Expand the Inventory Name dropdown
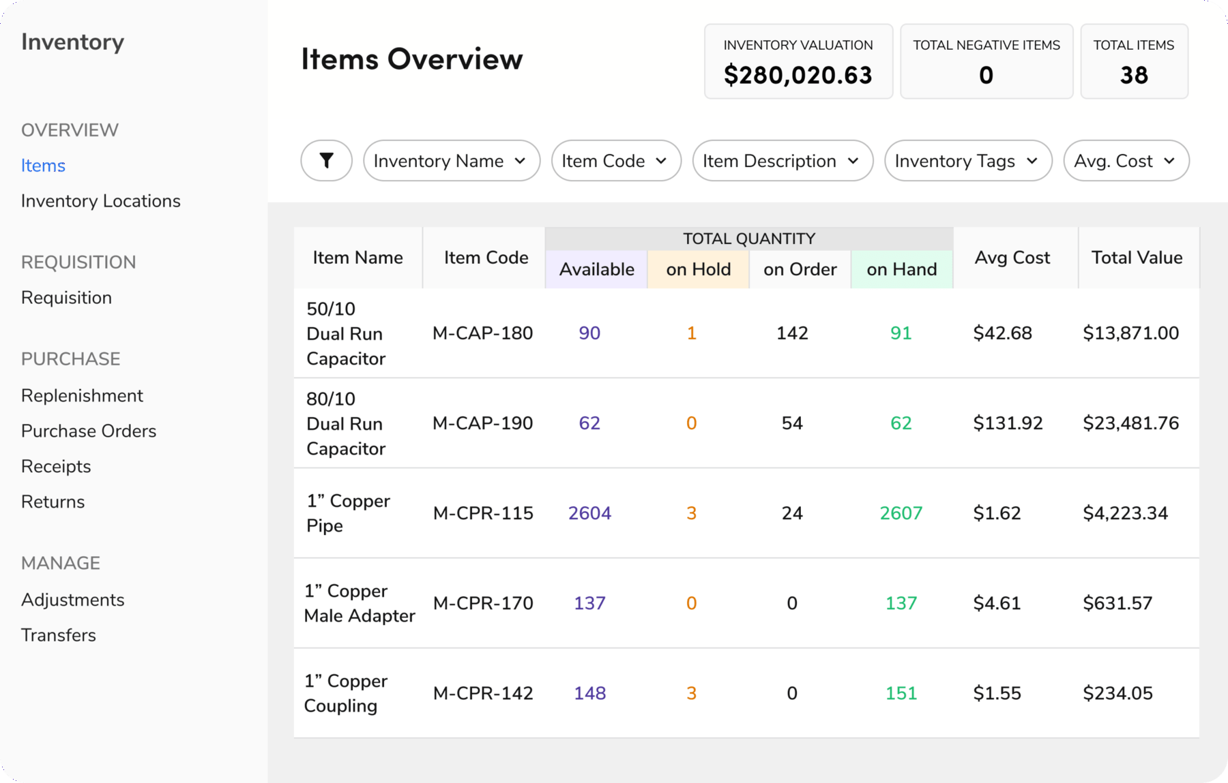This screenshot has width=1228, height=783. click(451, 161)
